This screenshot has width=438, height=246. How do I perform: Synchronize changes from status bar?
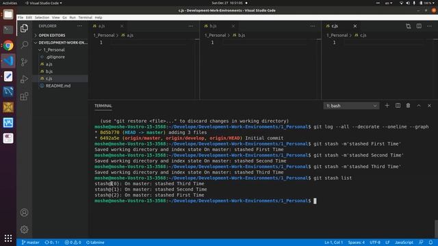click(x=52, y=243)
